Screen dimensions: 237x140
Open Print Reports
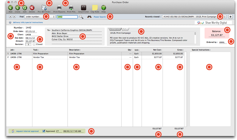click(x=59, y=7)
